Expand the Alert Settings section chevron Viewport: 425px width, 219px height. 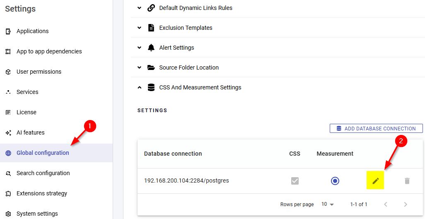(x=140, y=48)
